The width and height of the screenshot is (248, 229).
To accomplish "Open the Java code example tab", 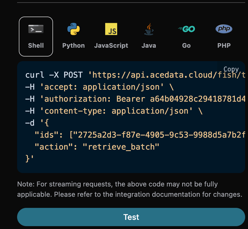I will coord(149,46).
